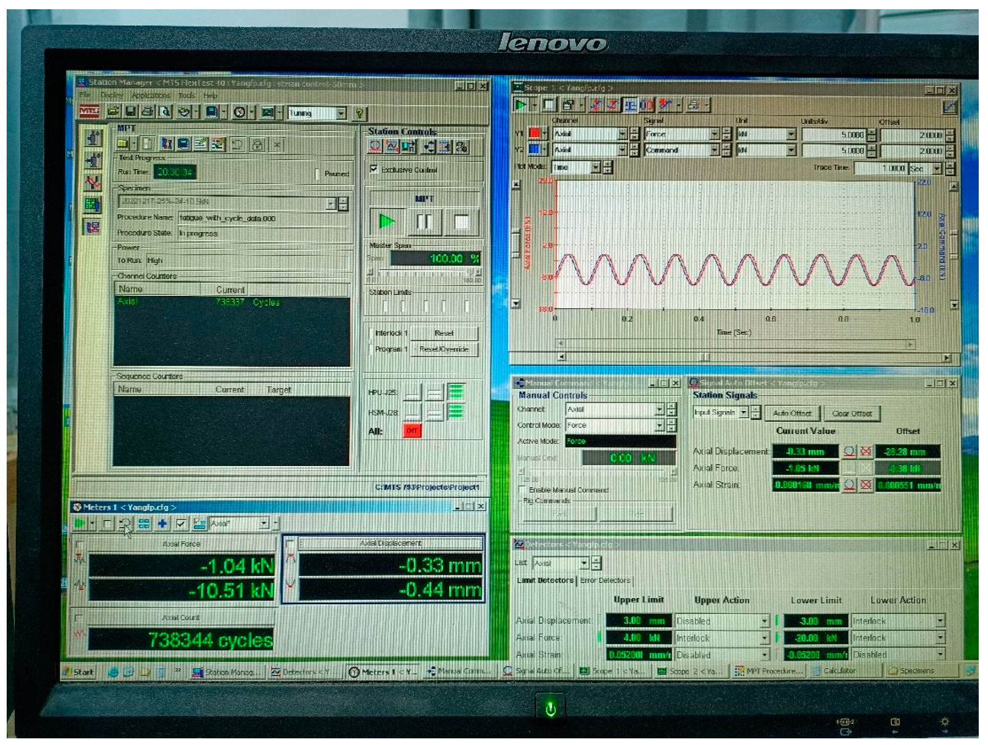The image size is (988, 745).
Task: Toggle the Exclusive Control checkbox
Action: tap(374, 169)
